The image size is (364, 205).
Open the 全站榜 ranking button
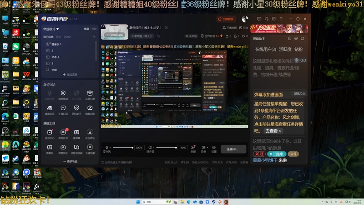191,36
